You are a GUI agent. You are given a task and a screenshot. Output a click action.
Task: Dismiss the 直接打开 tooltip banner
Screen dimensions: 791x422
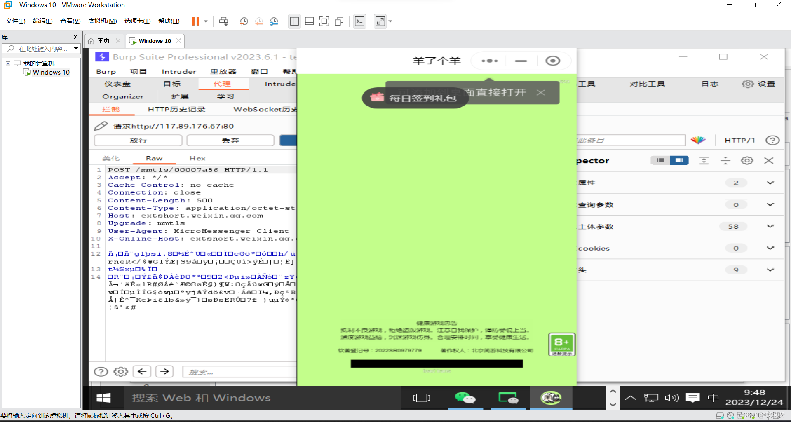click(x=541, y=93)
